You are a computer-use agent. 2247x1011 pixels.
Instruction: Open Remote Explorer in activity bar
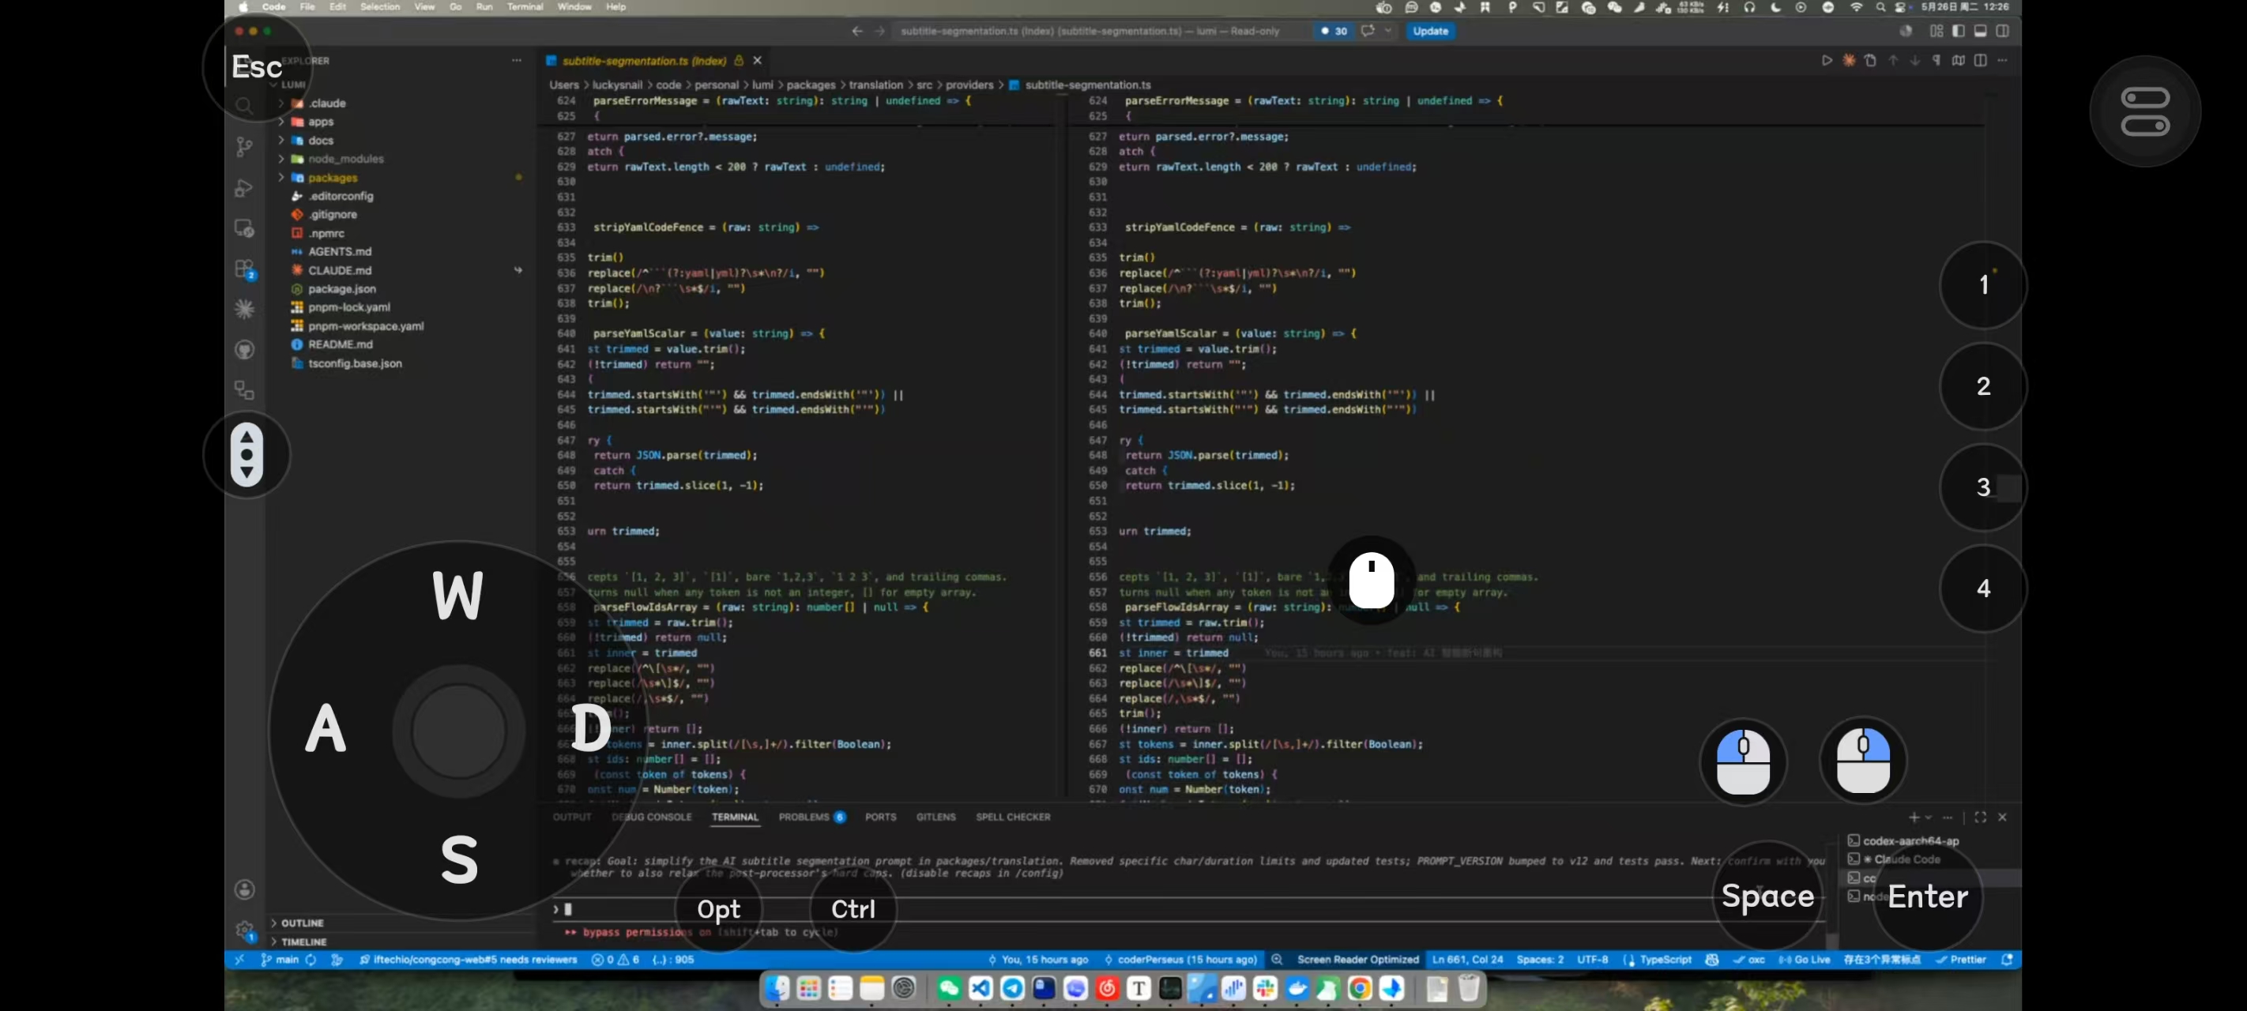pos(244,228)
